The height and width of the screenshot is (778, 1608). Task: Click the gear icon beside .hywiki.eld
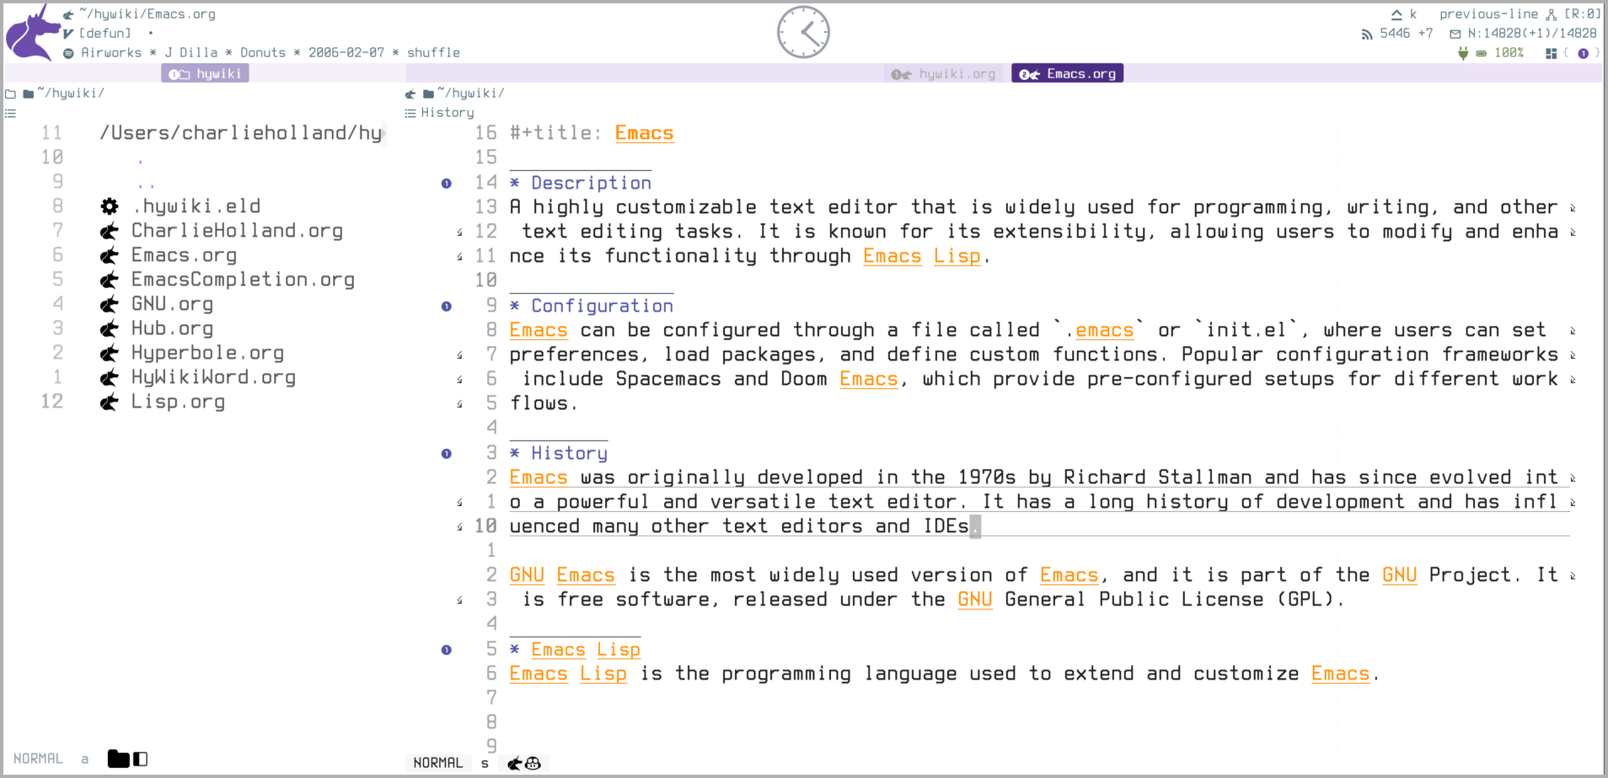click(x=110, y=206)
